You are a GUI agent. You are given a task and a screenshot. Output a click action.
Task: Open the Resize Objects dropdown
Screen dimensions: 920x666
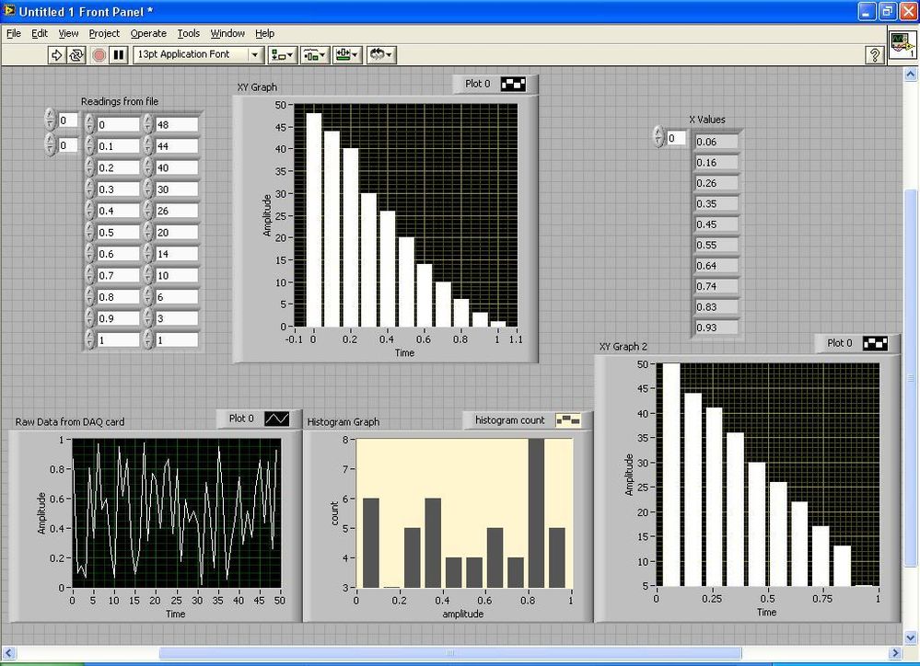tap(348, 55)
